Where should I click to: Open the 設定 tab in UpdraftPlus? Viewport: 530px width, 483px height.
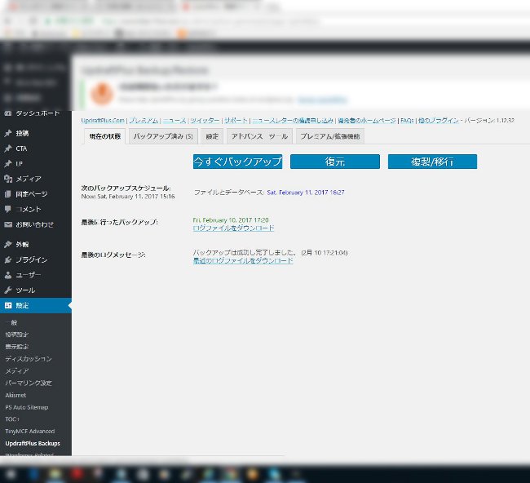[212, 136]
